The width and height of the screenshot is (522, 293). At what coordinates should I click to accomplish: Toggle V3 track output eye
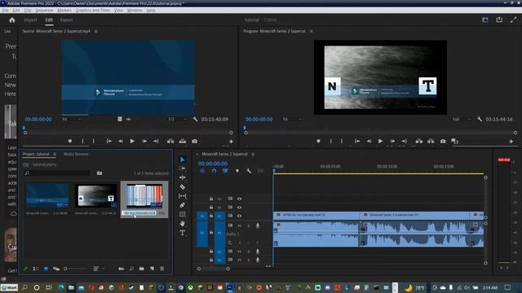[x=239, y=199]
